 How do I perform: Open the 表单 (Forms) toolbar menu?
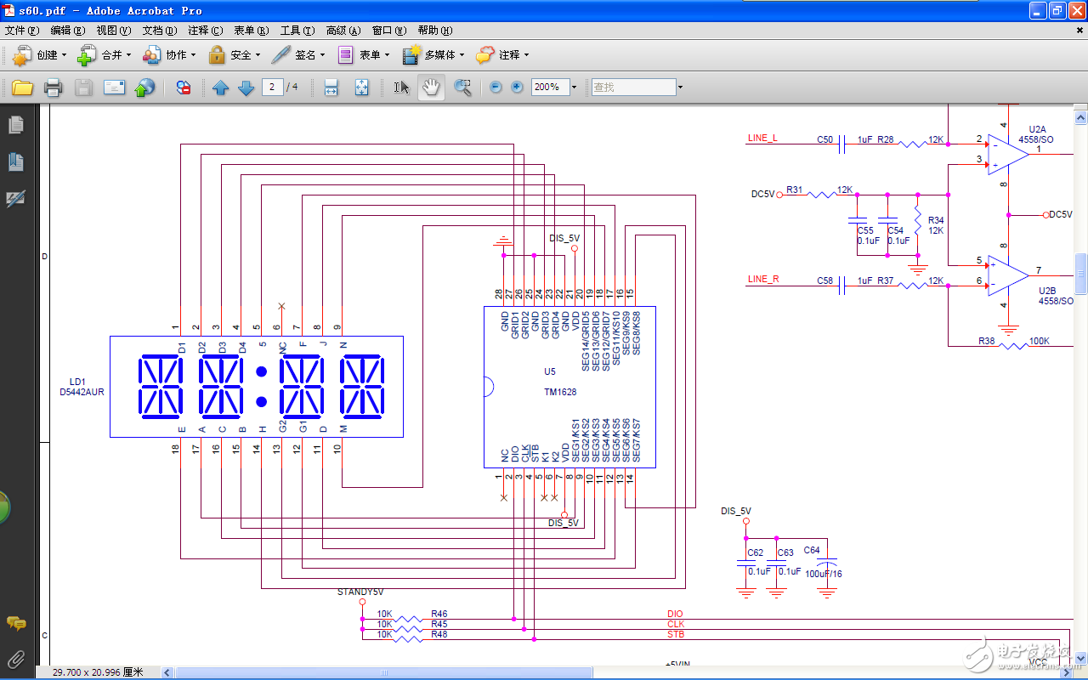[363, 55]
